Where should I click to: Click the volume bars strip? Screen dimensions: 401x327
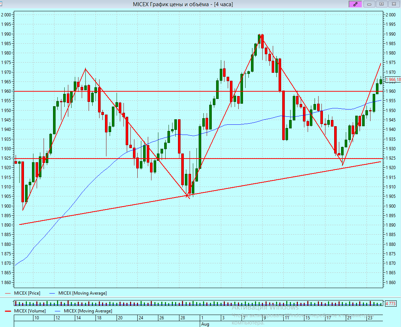pyautogui.click(x=198, y=303)
